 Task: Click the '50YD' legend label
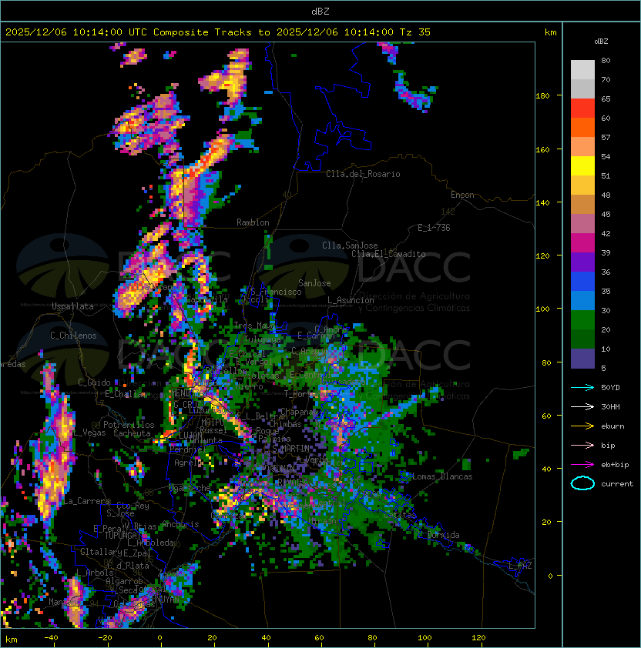click(x=610, y=388)
